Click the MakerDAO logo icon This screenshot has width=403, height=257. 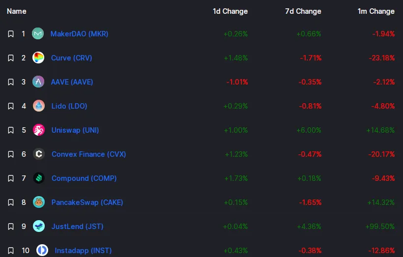pyautogui.click(x=38, y=34)
